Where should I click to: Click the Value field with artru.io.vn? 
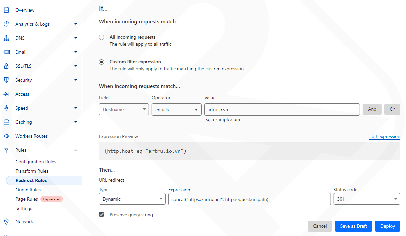282,109
